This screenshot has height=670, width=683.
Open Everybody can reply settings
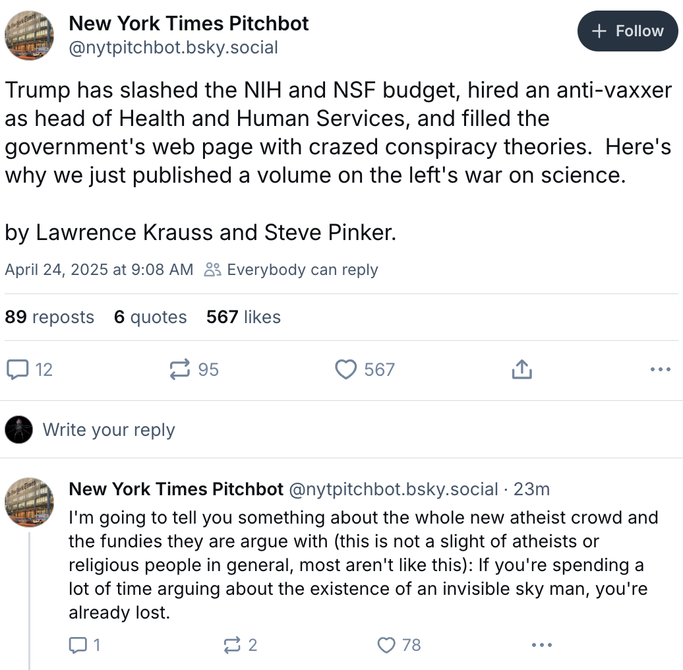291,270
